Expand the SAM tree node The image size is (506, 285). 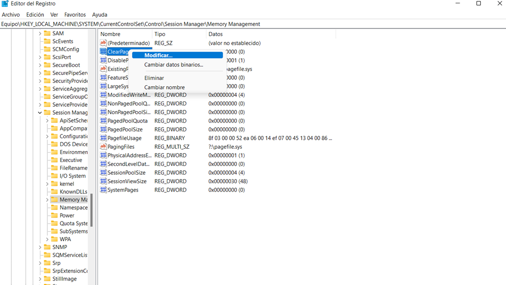pos(40,33)
